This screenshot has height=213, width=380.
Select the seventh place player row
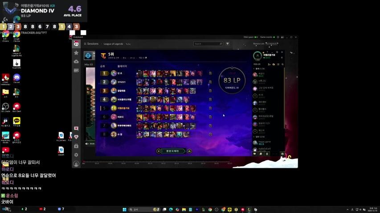156,125
